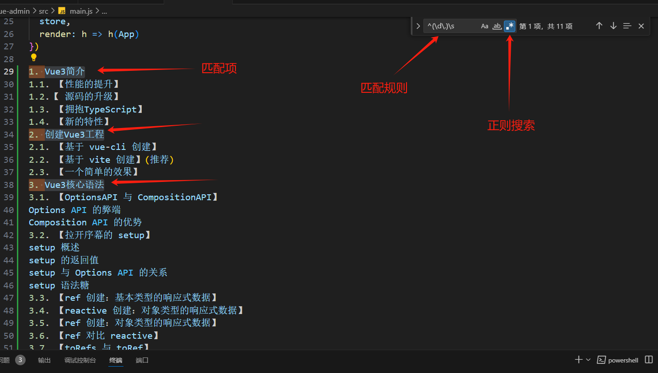
Task: Click 'main.js' in the breadcrumb
Action: 81,11
